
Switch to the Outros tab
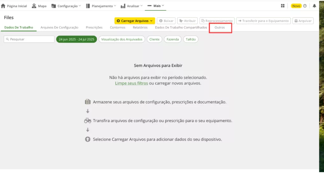click(220, 28)
